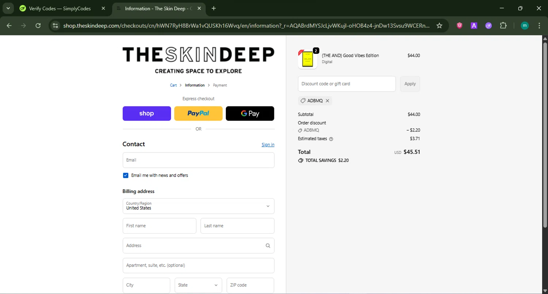Pay with Shop Pay button
This screenshot has width=548, height=294.
(x=146, y=113)
